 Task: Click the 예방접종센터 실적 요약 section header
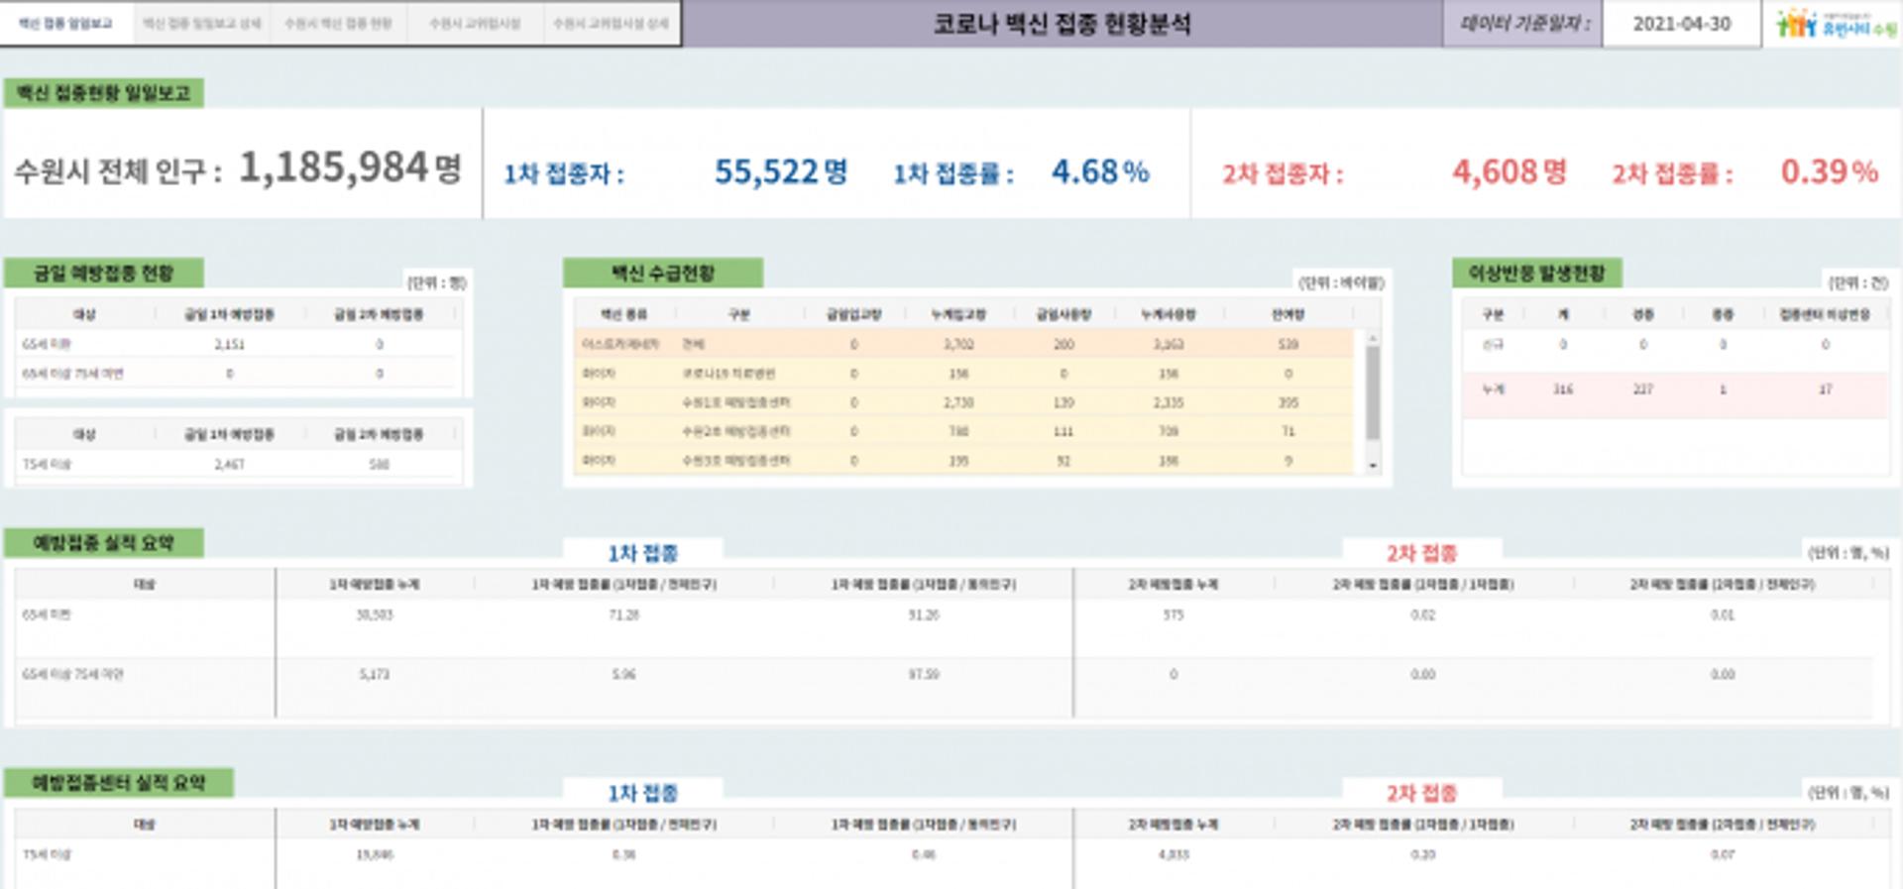118,782
